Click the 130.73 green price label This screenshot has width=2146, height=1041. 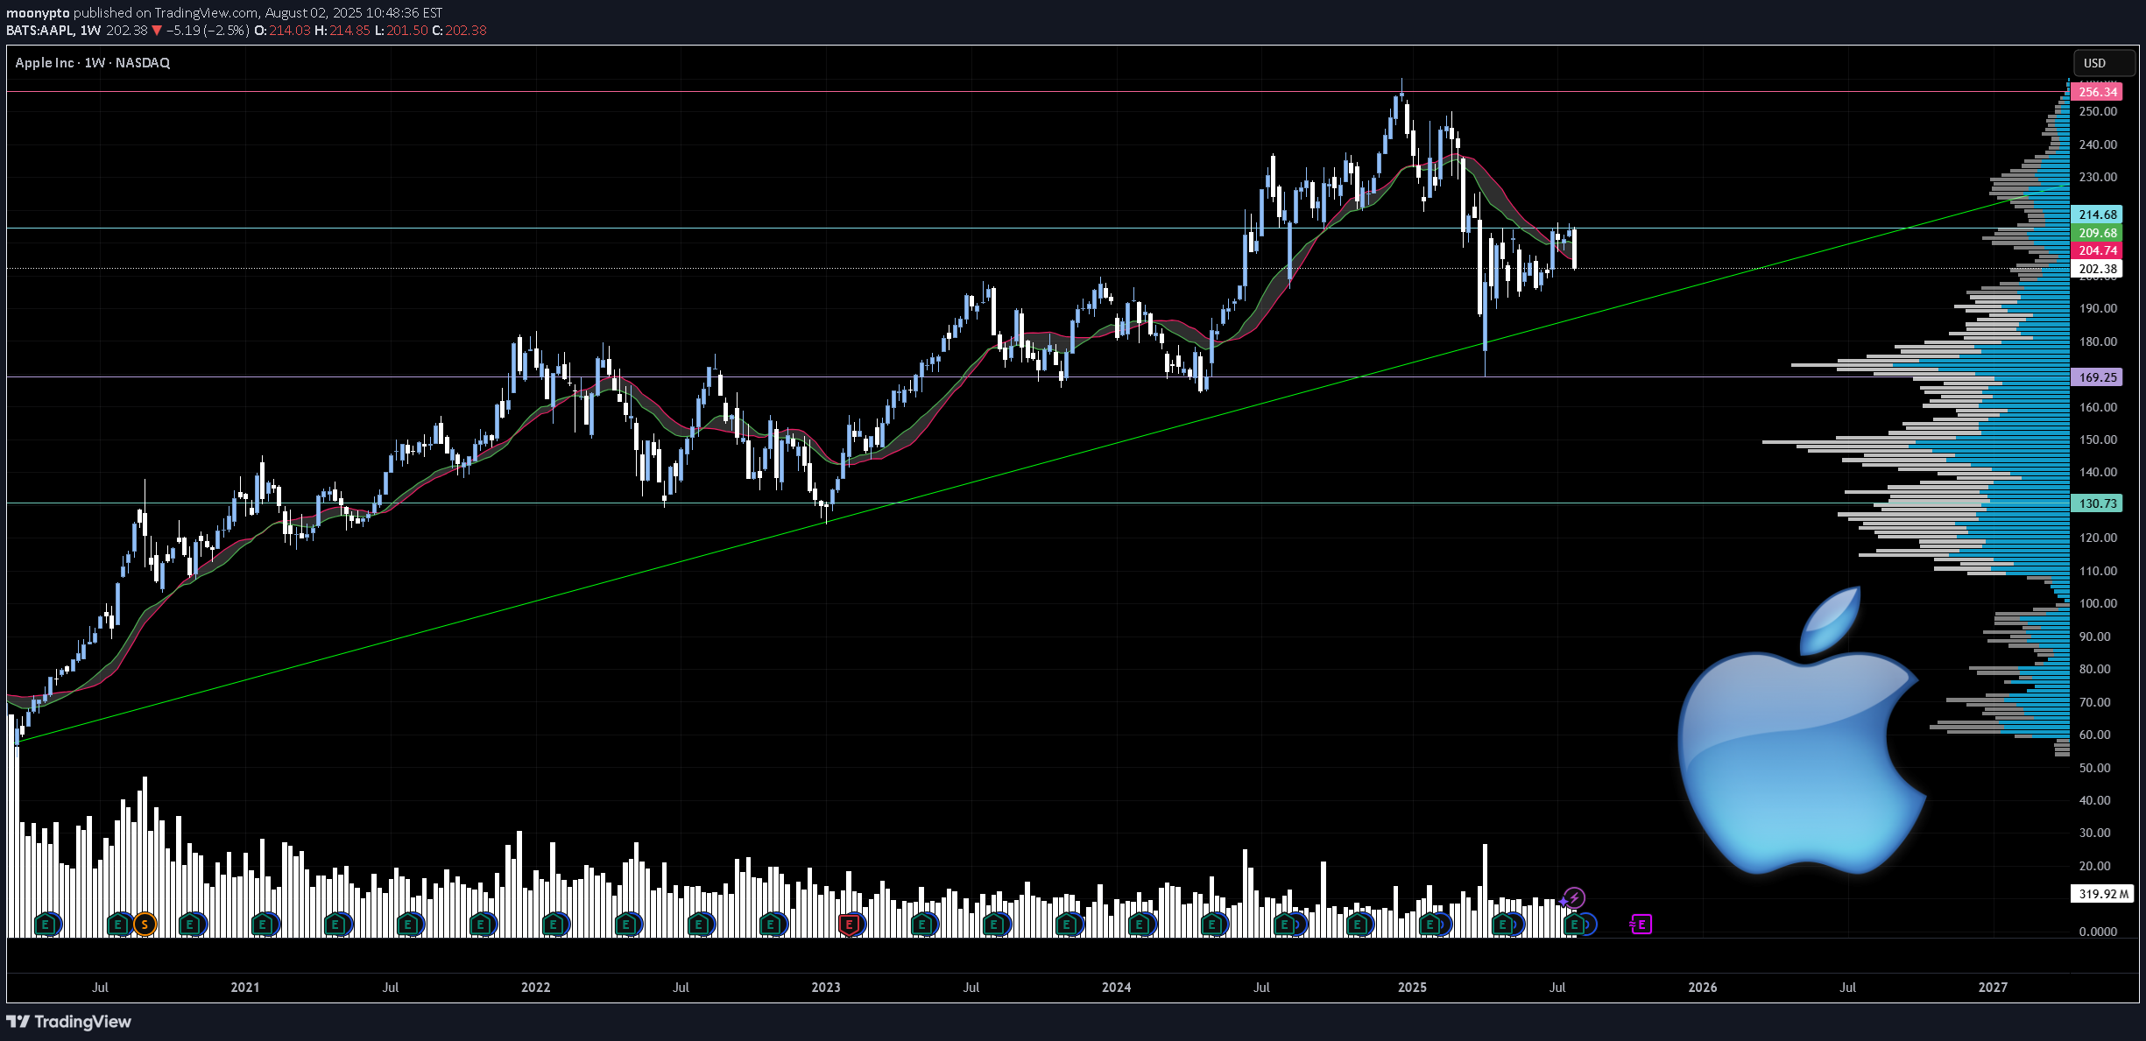tap(2097, 503)
